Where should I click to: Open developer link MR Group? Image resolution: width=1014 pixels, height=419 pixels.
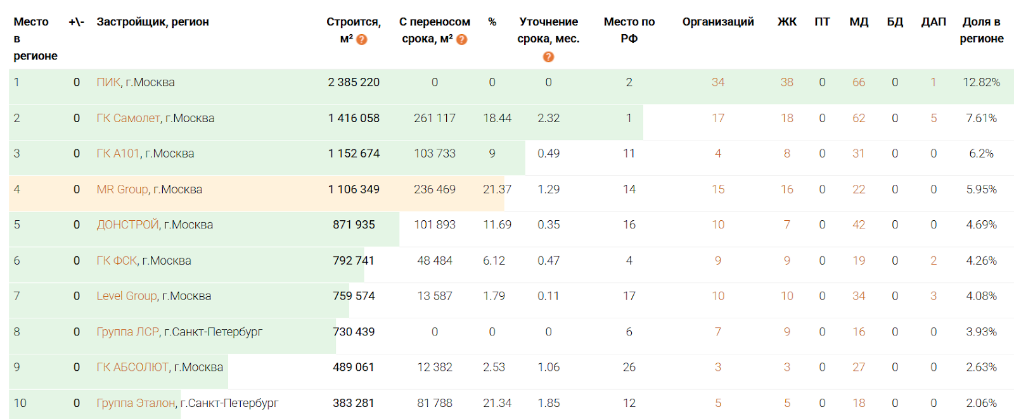point(122,189)
